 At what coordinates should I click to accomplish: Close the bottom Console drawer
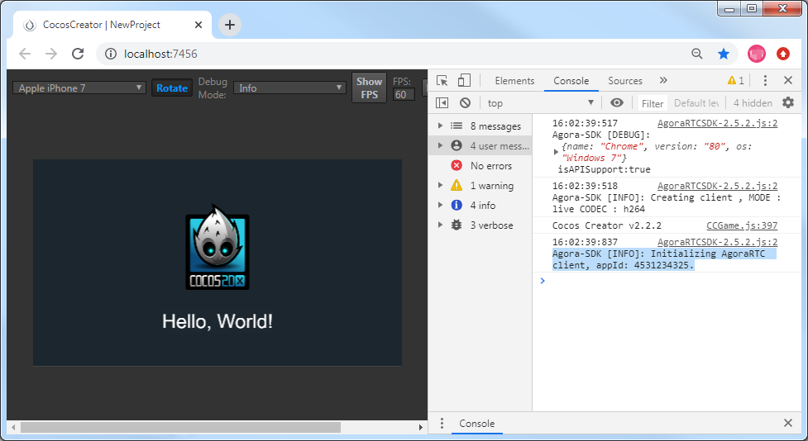[788, 423]
